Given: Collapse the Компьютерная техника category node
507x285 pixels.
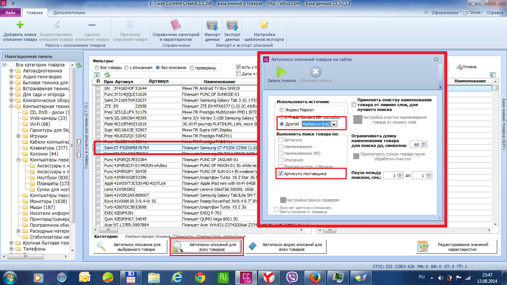Looking at the screenshot, I should click(12, 107).
